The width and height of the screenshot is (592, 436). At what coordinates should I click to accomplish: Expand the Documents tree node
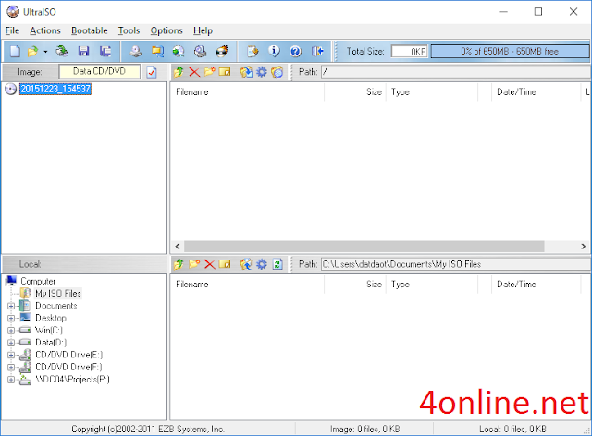11,306
